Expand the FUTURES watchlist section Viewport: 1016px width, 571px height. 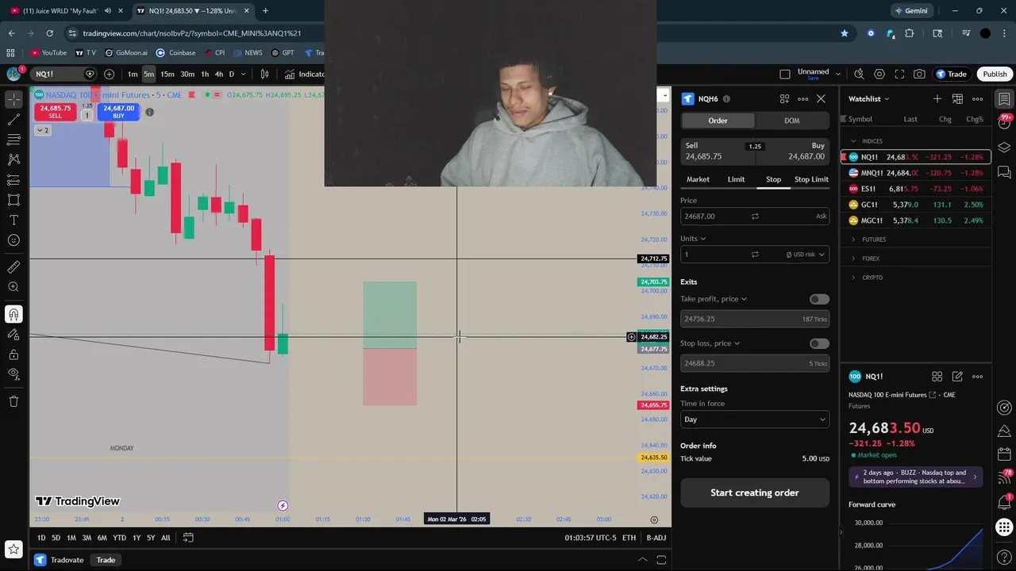point(854,240)
